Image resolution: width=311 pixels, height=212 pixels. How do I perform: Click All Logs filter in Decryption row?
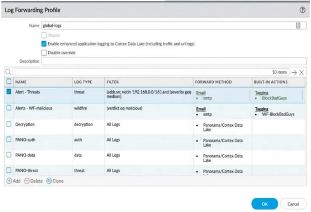coord(113,124)
